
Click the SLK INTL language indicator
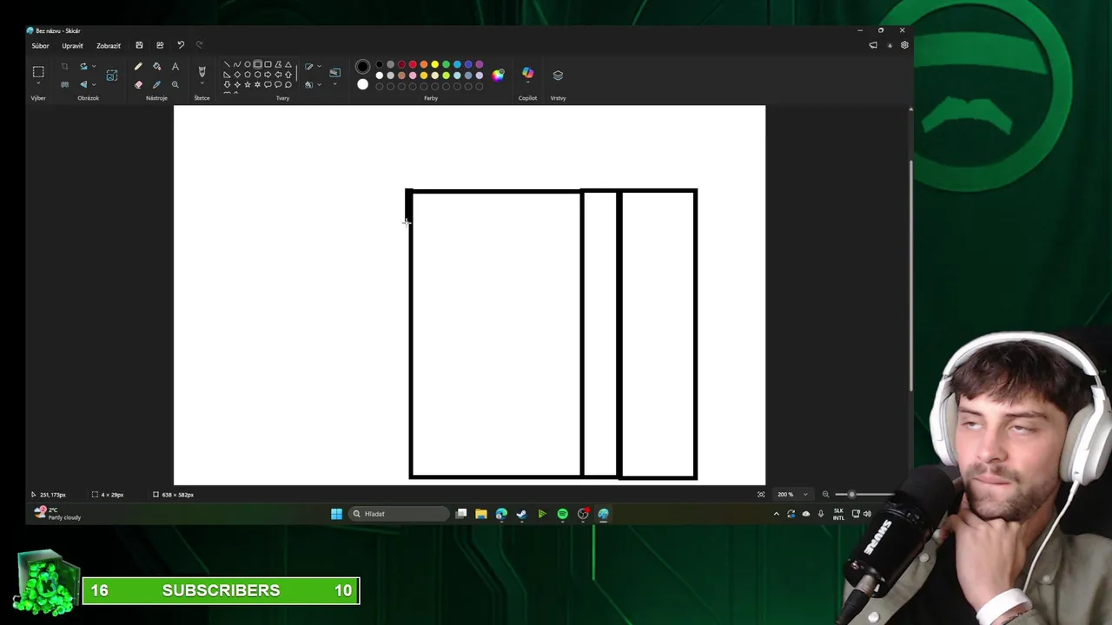click(838, 514)
